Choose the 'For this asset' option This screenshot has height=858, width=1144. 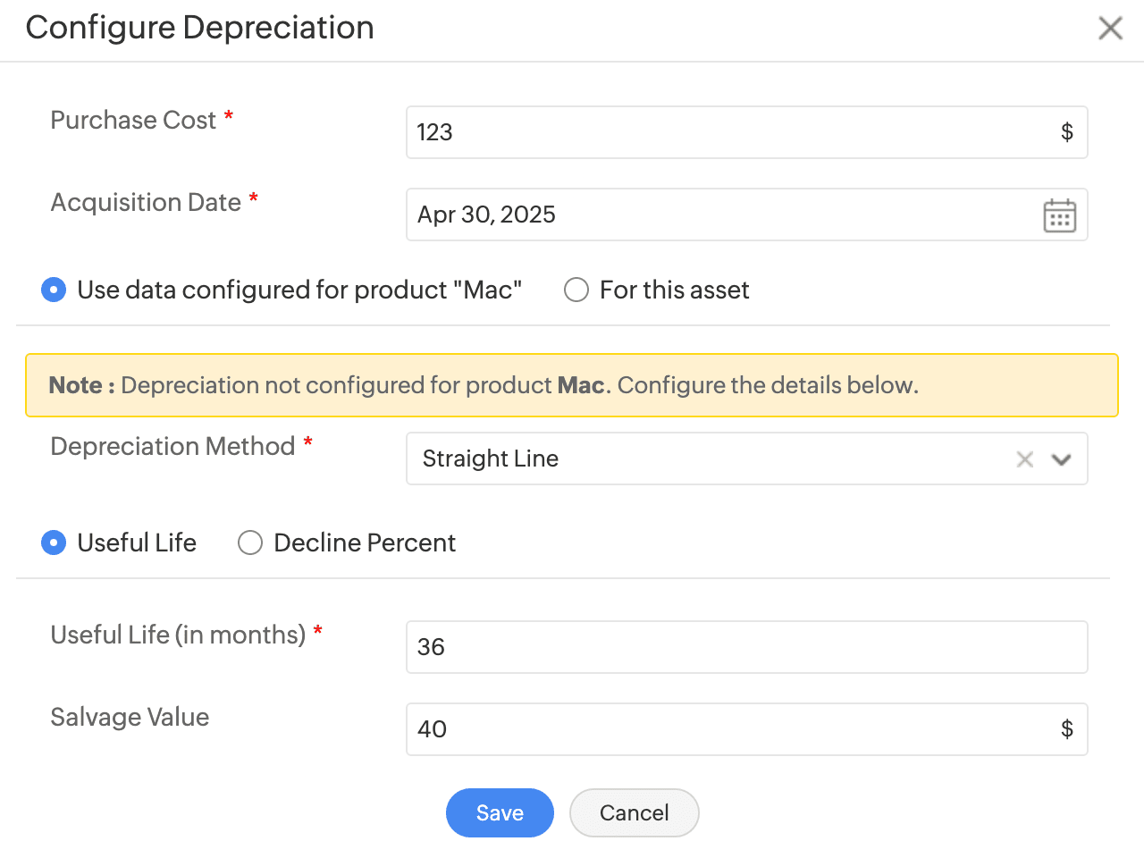576,290
